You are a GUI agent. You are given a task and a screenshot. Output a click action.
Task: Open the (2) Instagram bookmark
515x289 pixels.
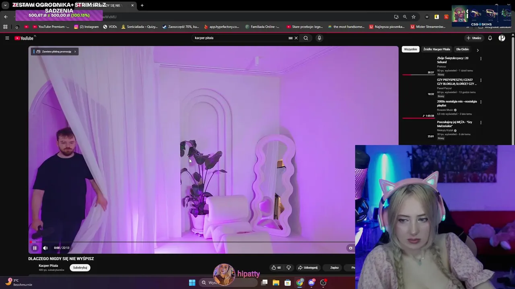pos(86,27)
